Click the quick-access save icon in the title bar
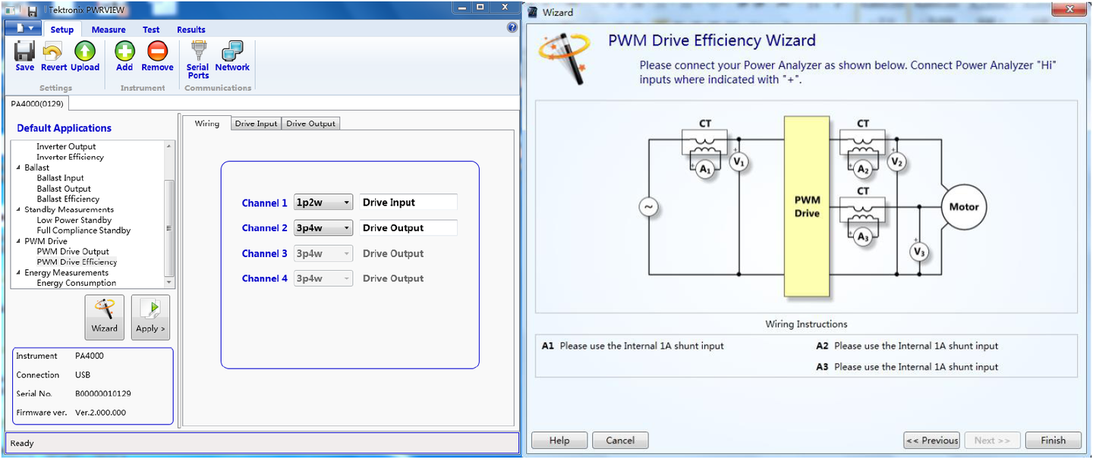This screenshot has height=461, width=1093. (32, 11)
